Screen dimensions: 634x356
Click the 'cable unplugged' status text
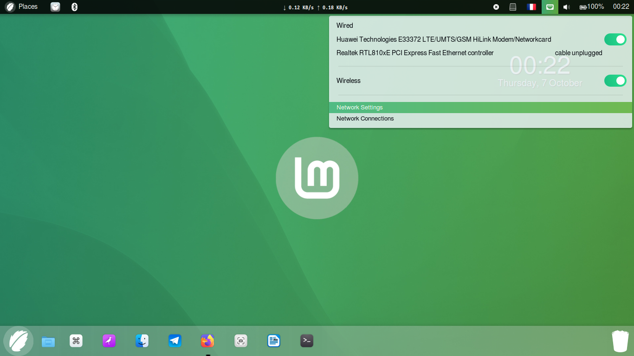(x=579, y=53)
